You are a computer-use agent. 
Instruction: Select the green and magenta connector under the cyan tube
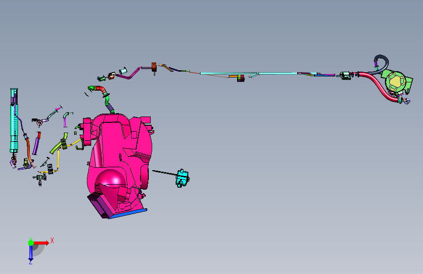[x=241, y=78]
